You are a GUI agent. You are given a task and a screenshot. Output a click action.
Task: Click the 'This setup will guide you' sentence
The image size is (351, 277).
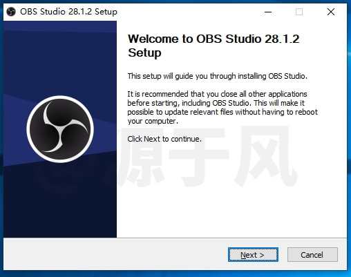click(x=218, y=76)
